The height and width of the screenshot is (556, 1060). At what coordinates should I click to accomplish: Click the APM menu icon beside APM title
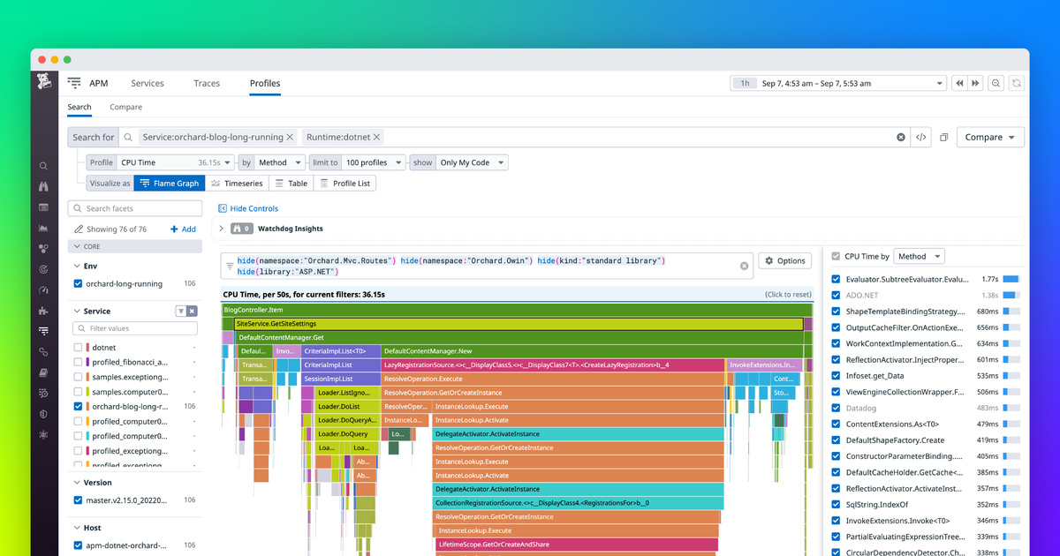[x=74, y=83]
